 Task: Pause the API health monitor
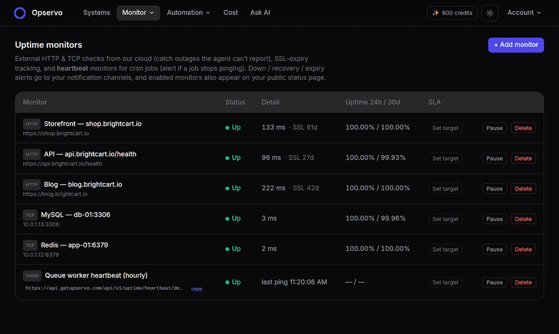494,158
